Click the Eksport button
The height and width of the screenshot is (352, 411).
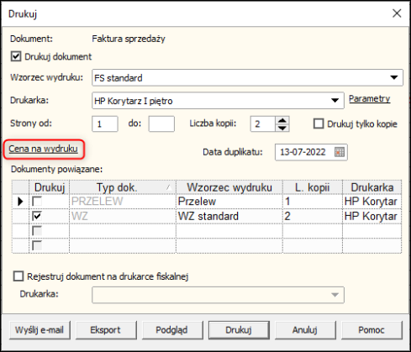click(106, 330)
